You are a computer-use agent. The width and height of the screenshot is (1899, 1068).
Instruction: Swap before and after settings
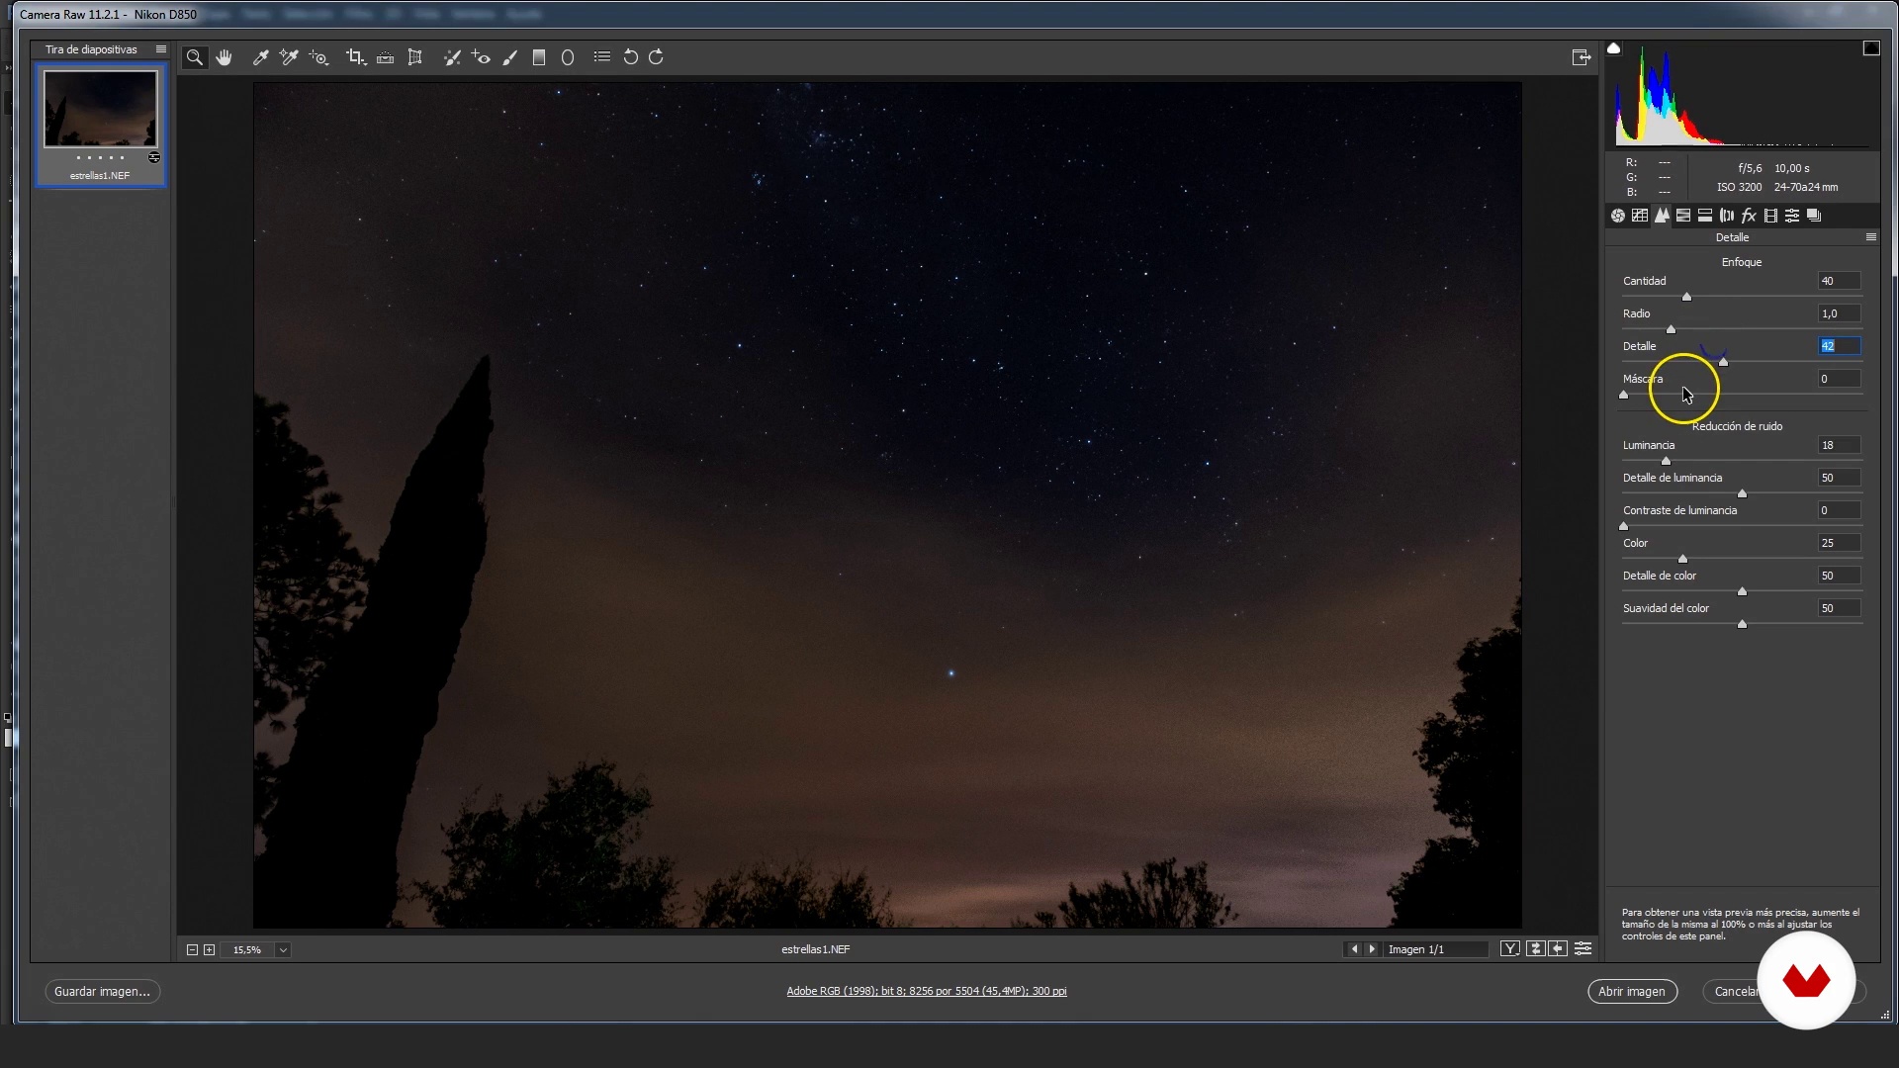tap(1535, 949)
